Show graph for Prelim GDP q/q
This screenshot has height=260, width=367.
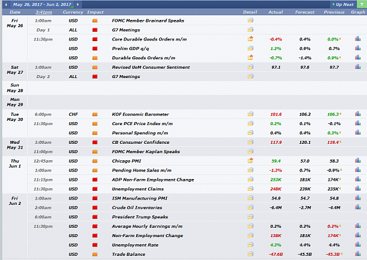pyautogui.click(x=358, y=48)
